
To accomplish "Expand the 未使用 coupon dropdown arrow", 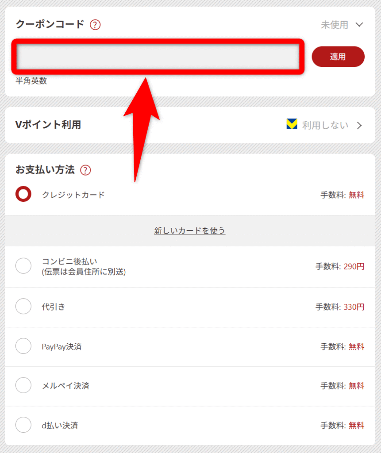I will point(359,25).
